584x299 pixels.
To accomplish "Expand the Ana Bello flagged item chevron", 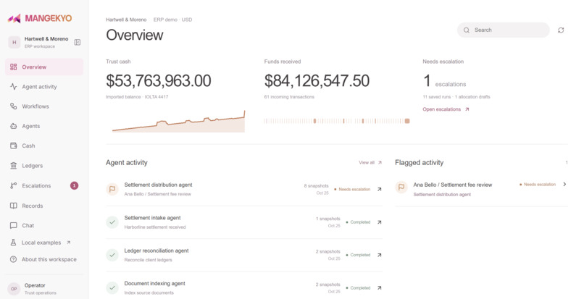I will 564,185.
